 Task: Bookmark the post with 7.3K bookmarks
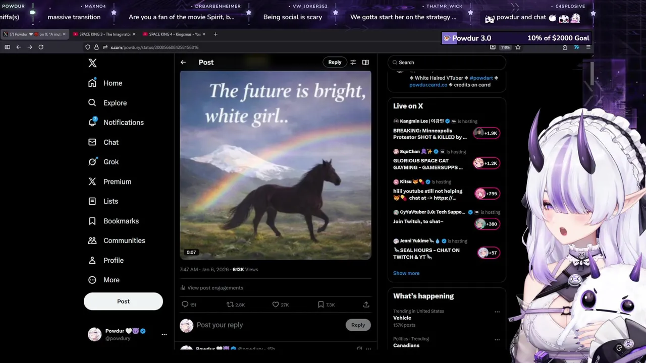point(326,305)
